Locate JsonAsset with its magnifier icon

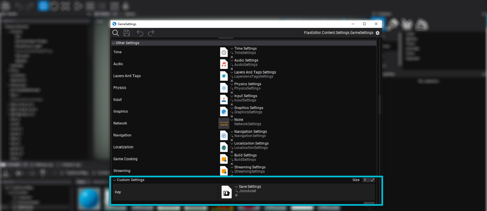(236, 191)
